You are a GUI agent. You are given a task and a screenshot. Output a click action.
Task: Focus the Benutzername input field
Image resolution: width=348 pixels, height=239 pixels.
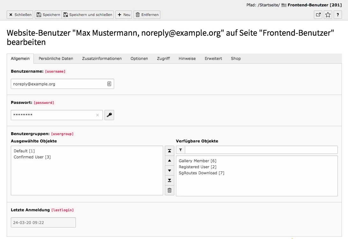57,83
